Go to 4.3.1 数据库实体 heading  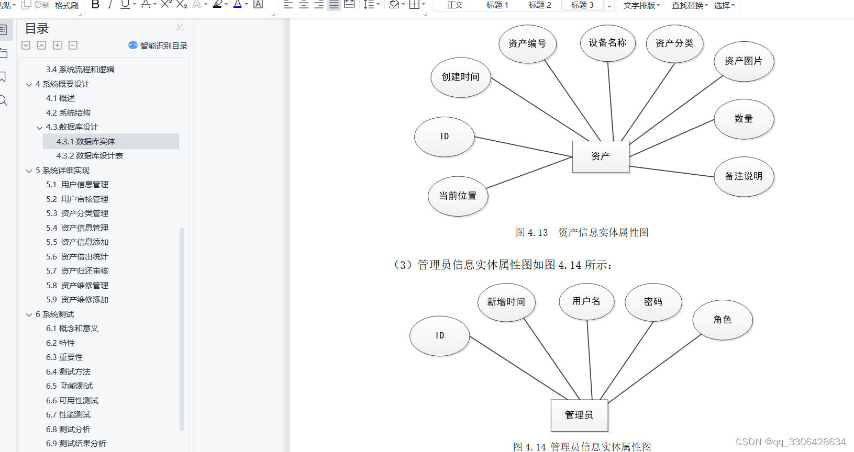point(111,141)
